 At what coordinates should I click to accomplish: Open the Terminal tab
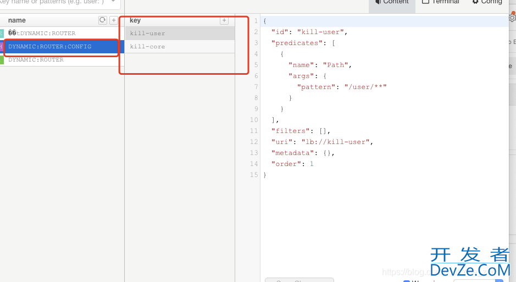coord(441,2)
